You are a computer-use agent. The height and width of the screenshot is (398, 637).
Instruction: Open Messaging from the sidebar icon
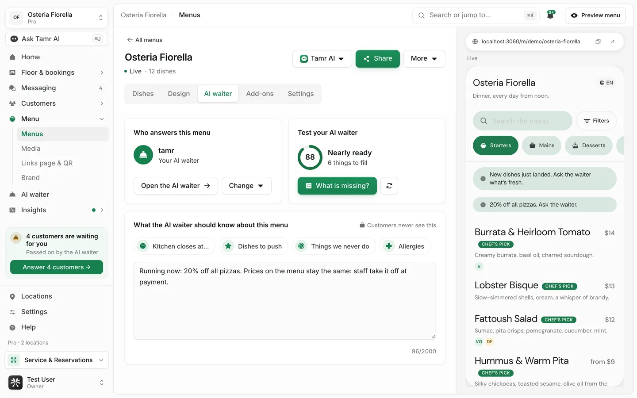pos(12,88)
